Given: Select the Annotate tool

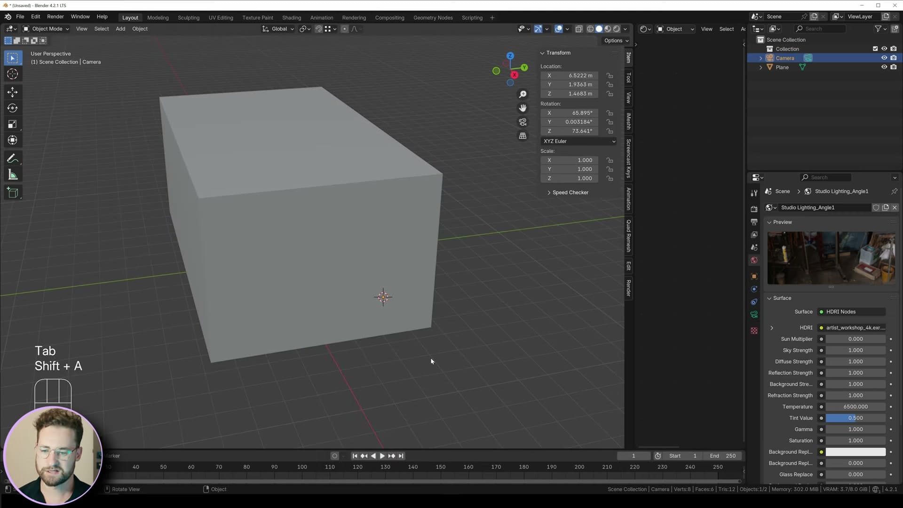Looking at the screenshot, I should pos(13,159).
